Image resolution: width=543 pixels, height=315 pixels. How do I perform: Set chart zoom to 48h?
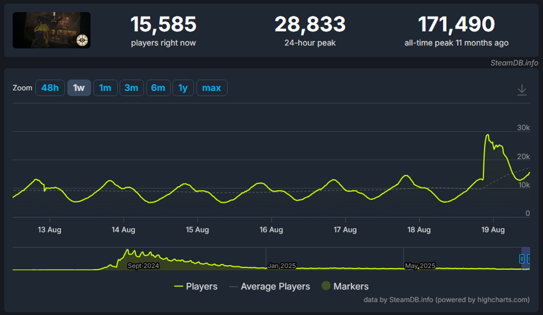(50, 88)
